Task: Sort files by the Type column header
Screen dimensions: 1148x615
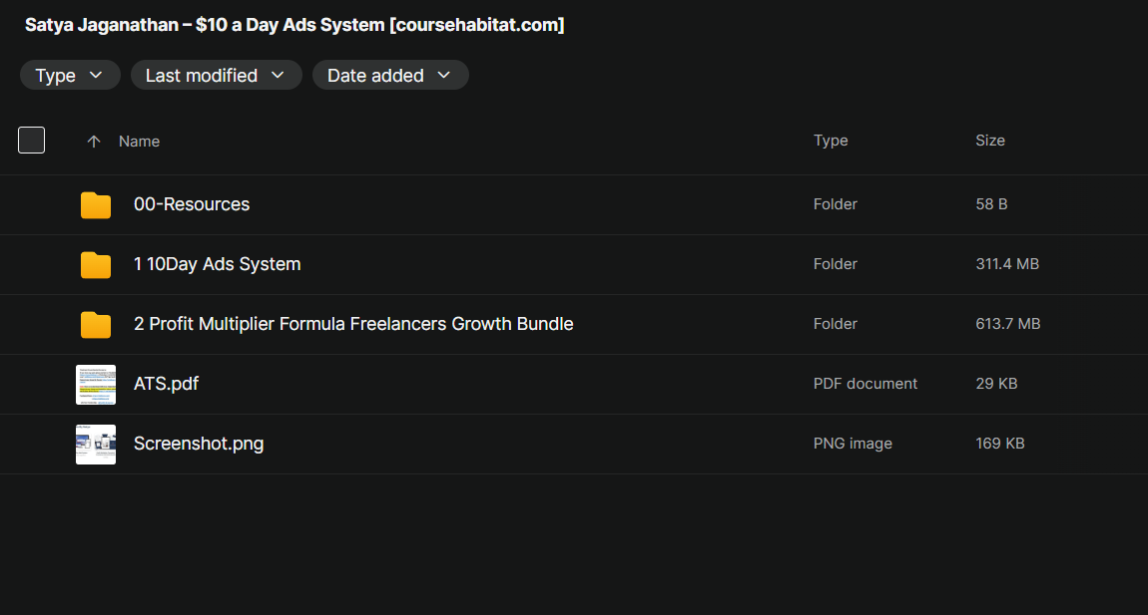Action: (x=831, y=141)
